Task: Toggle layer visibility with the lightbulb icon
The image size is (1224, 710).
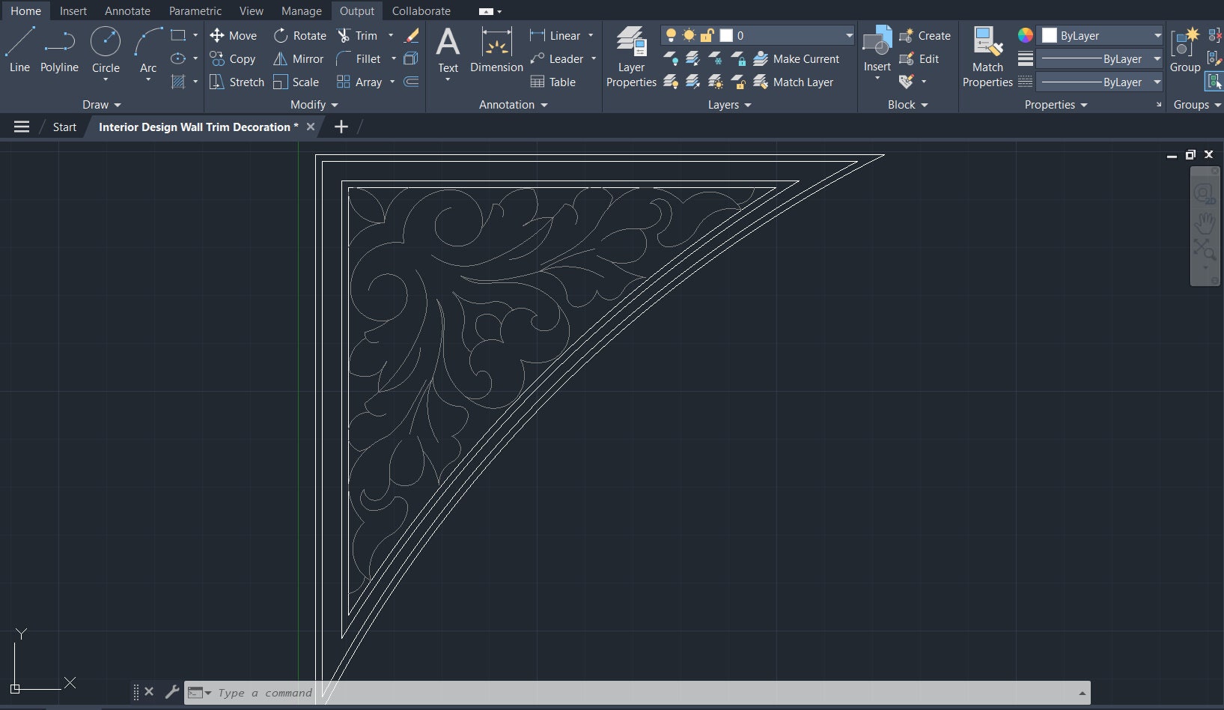Action: click(x=671, y=34)
